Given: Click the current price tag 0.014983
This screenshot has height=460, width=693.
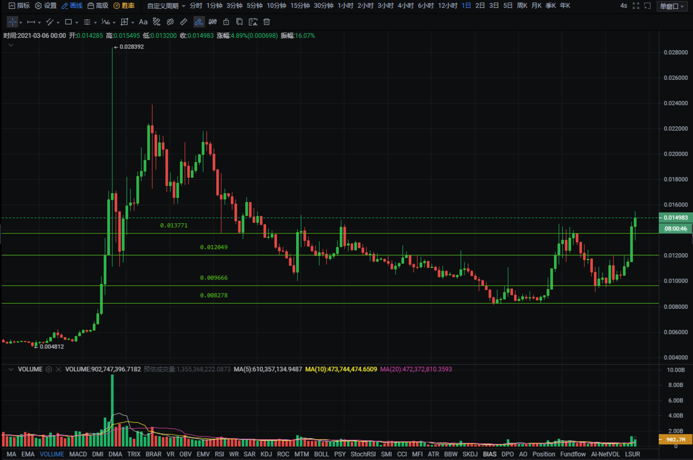Looking at the screenshot, I should click(676, 218).
